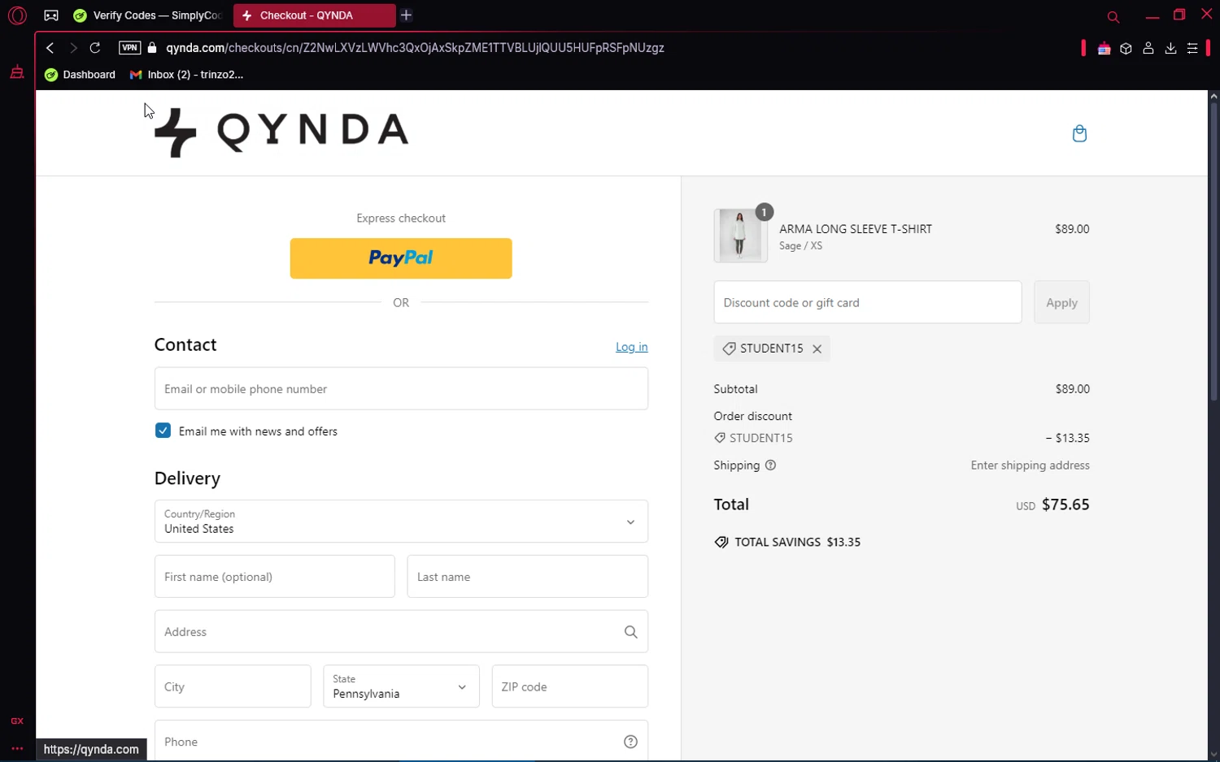Select the Checkout - QYNDA tab

314,15
